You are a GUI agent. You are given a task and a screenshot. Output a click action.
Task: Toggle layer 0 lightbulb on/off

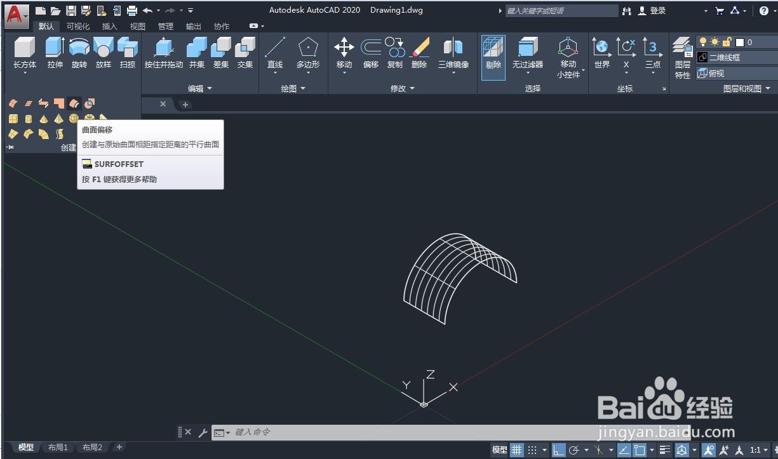pos(703,42)
